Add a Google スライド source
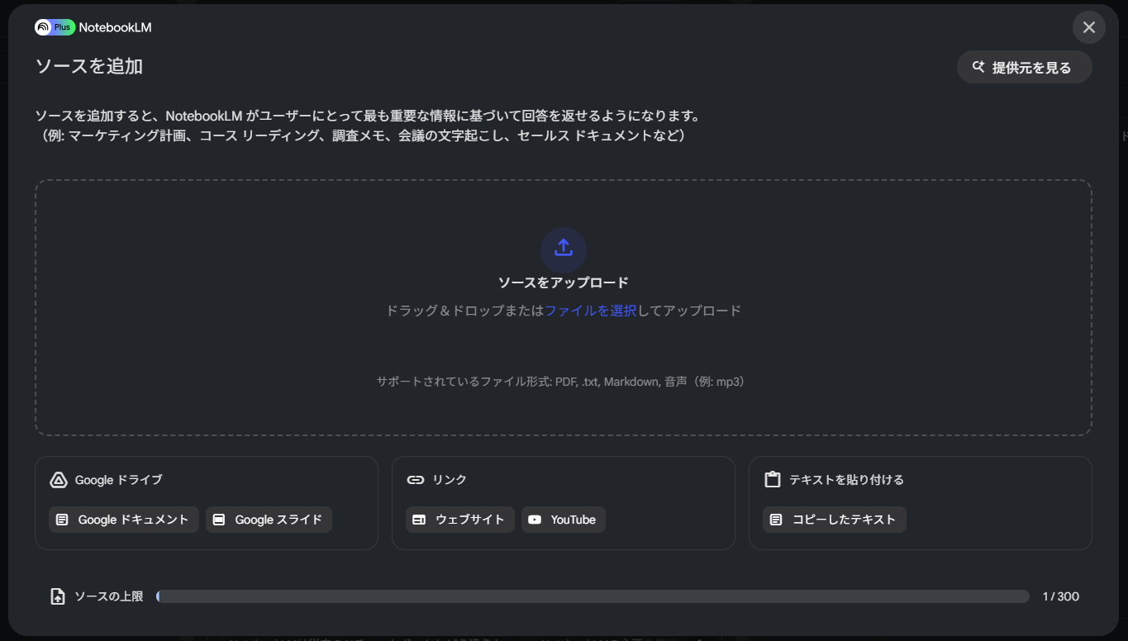The height and width of the screenshot is (641, 1128). [x=269, y=520]
